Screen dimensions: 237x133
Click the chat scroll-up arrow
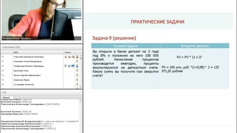pyautogui.click(x=81, y=100)
